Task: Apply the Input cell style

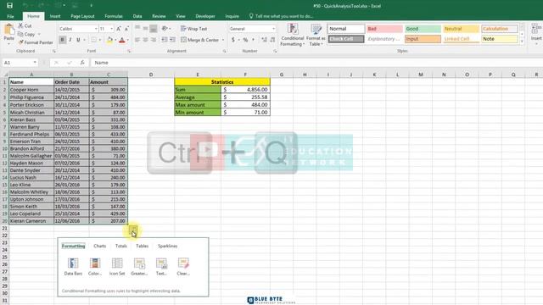Action: pos(423,39)
